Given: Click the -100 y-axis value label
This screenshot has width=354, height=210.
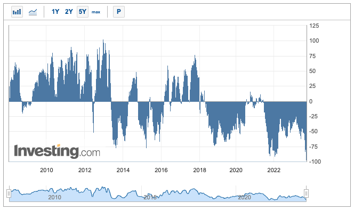Looking at the screenshot, I should click(x=315, y=161).
